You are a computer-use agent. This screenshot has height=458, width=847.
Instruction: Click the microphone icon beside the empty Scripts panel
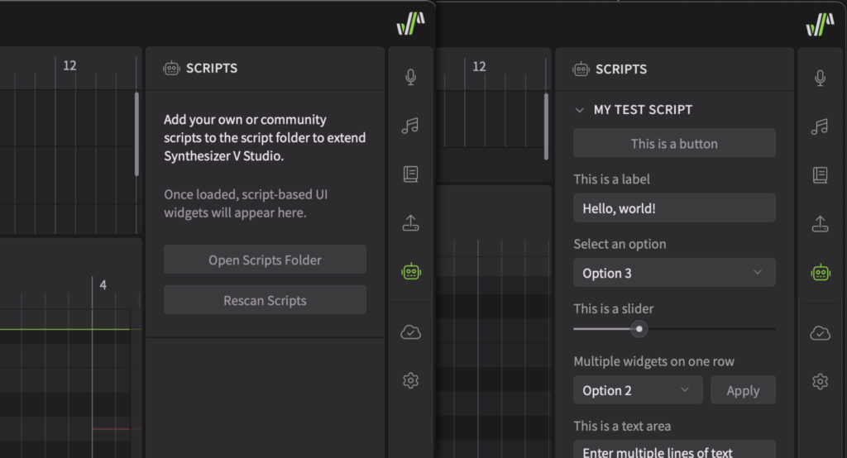pyautogui.click(x=410, y=78)
